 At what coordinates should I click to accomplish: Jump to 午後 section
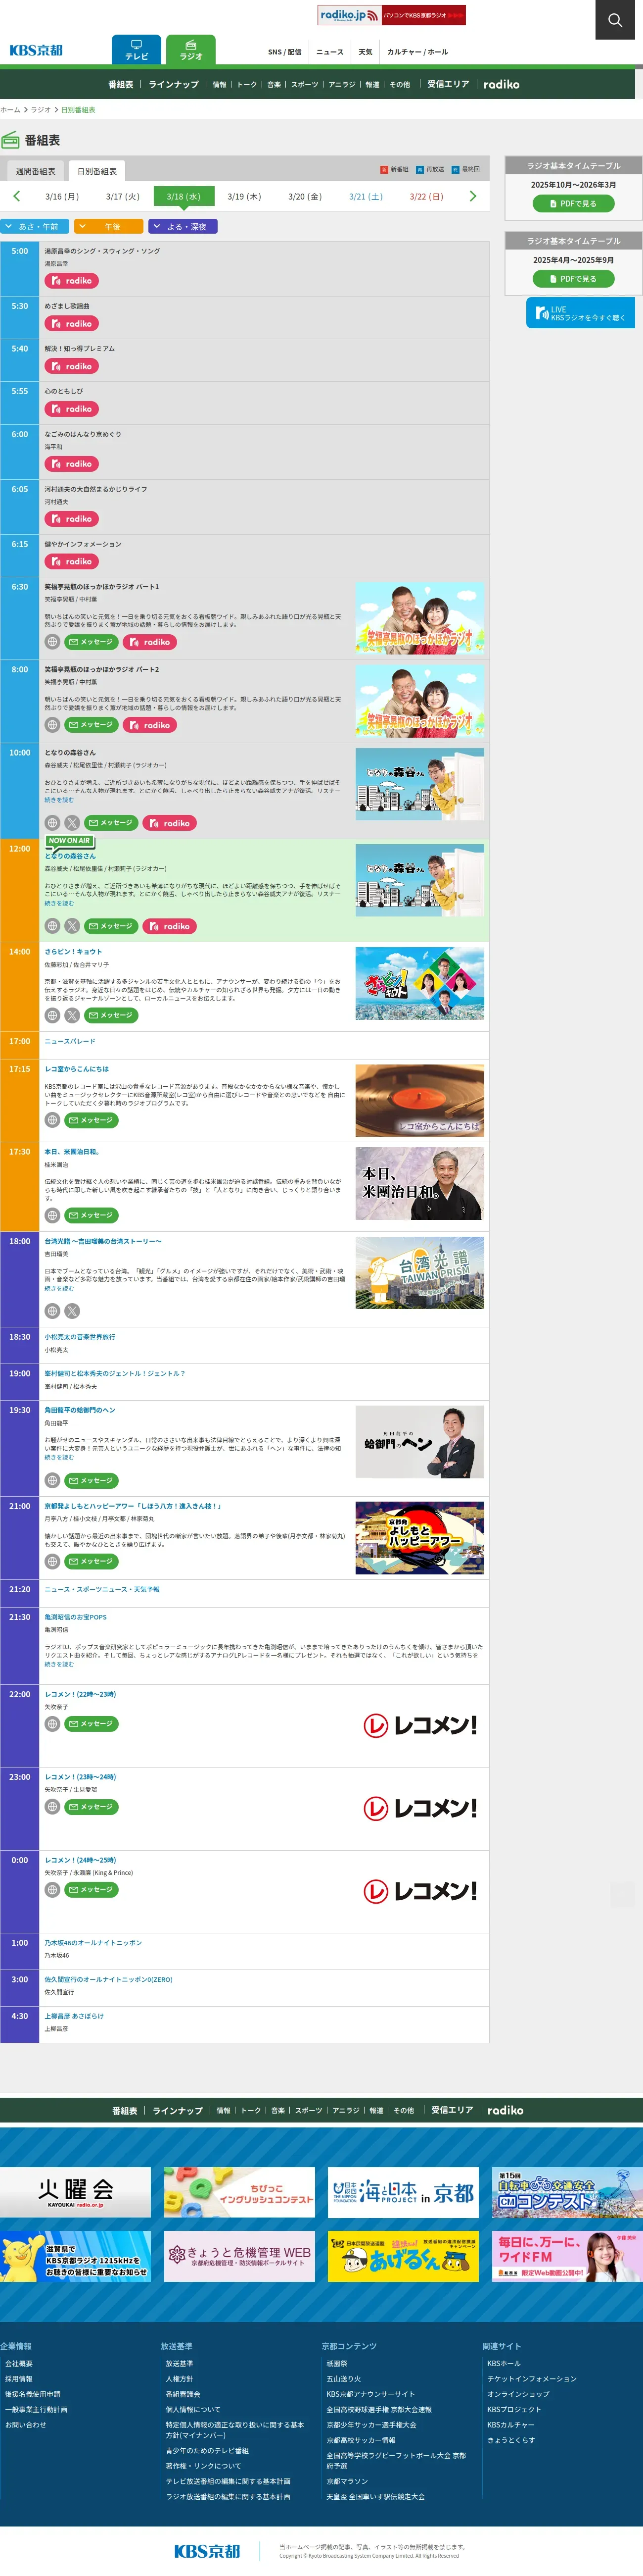tap(108, 227)
